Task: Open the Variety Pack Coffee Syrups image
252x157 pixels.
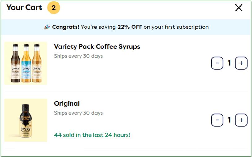Action: pyautogui.click(x=26, y=63)
